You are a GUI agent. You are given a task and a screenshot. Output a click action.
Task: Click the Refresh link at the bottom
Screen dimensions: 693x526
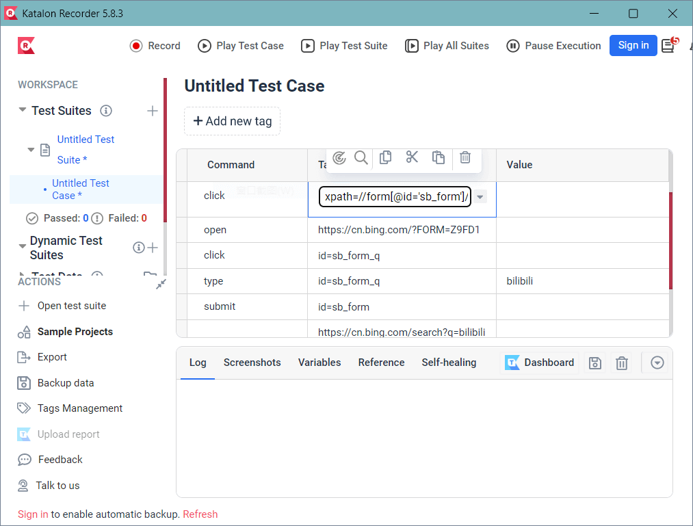click(x=200, y=514)
